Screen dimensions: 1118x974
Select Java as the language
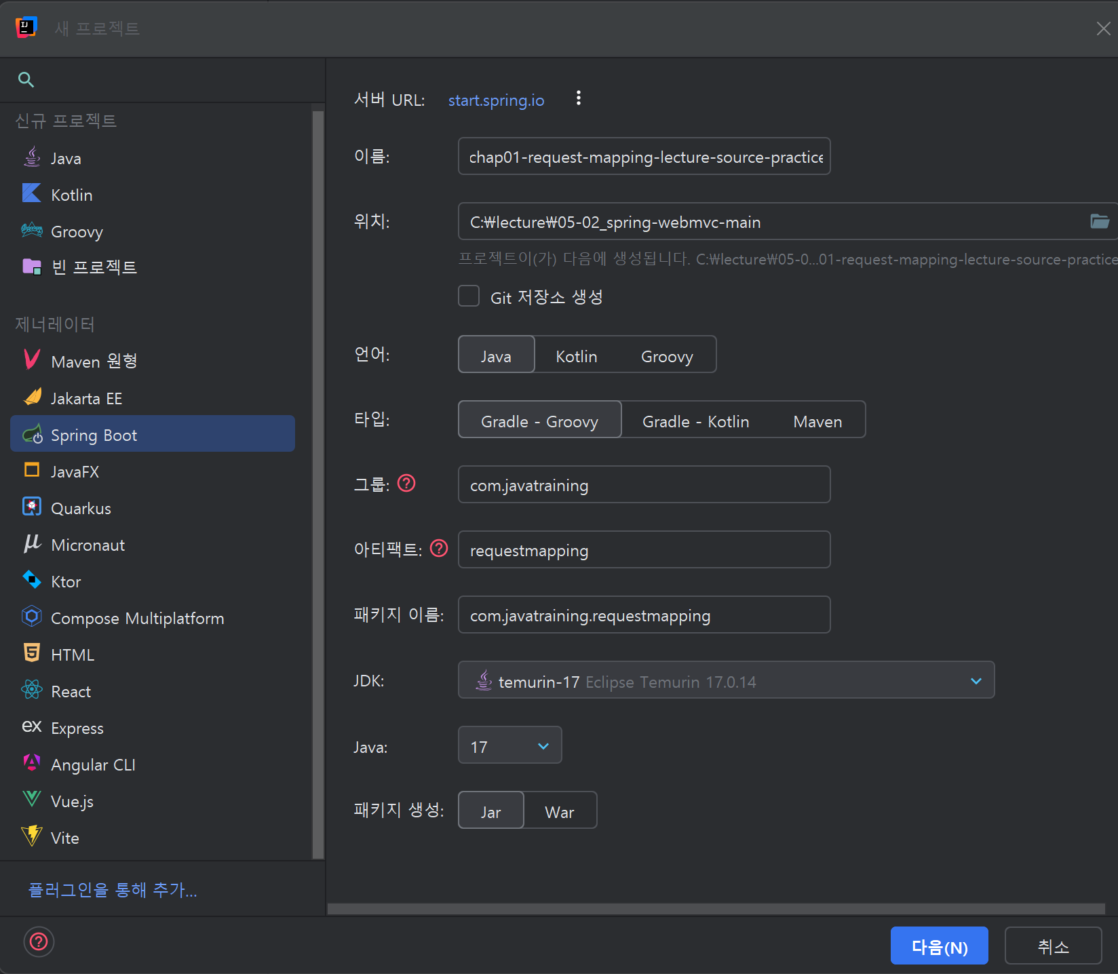coord(497,355)
